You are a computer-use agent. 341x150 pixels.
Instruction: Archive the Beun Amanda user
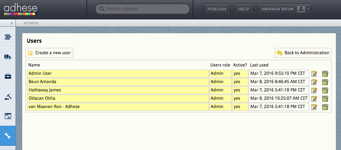(x=325, y=82)
